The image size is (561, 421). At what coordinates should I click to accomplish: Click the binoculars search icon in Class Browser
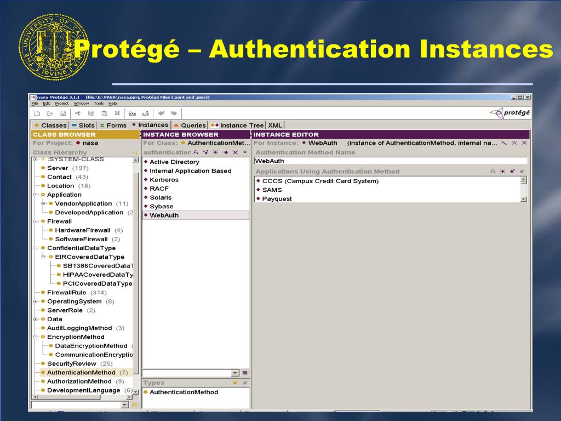(x=135, y=405)
